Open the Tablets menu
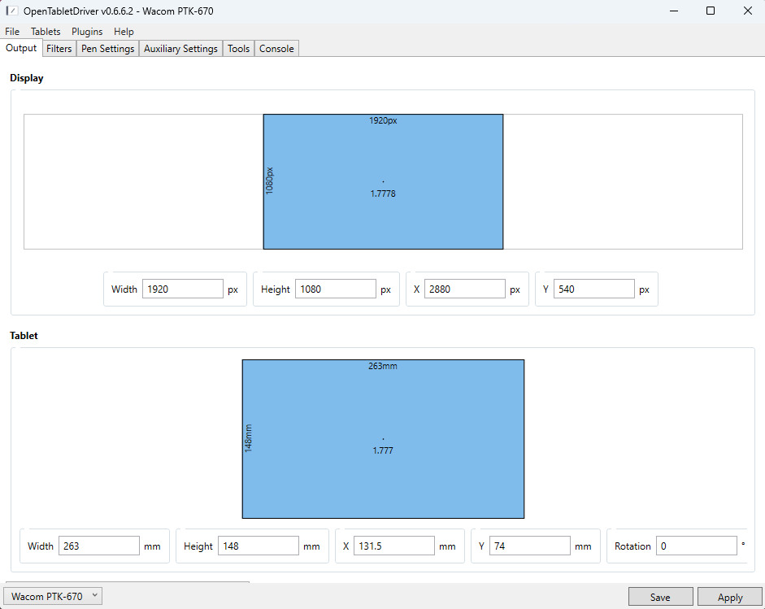Screen dimensions: 765x609 (x=46, y=32)
